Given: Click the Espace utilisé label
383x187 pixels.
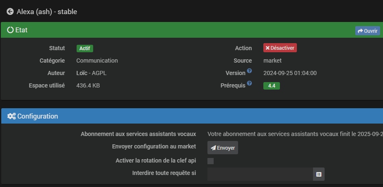Looking at the screenshot, I should click(47, 85).
